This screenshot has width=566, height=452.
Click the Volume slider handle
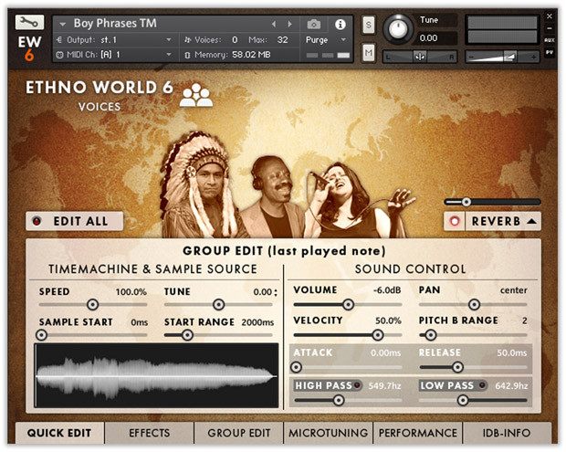(x=348, y=305)
